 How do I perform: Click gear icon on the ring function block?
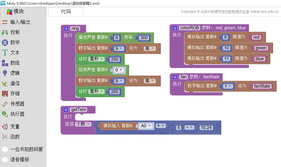point(66,29)
